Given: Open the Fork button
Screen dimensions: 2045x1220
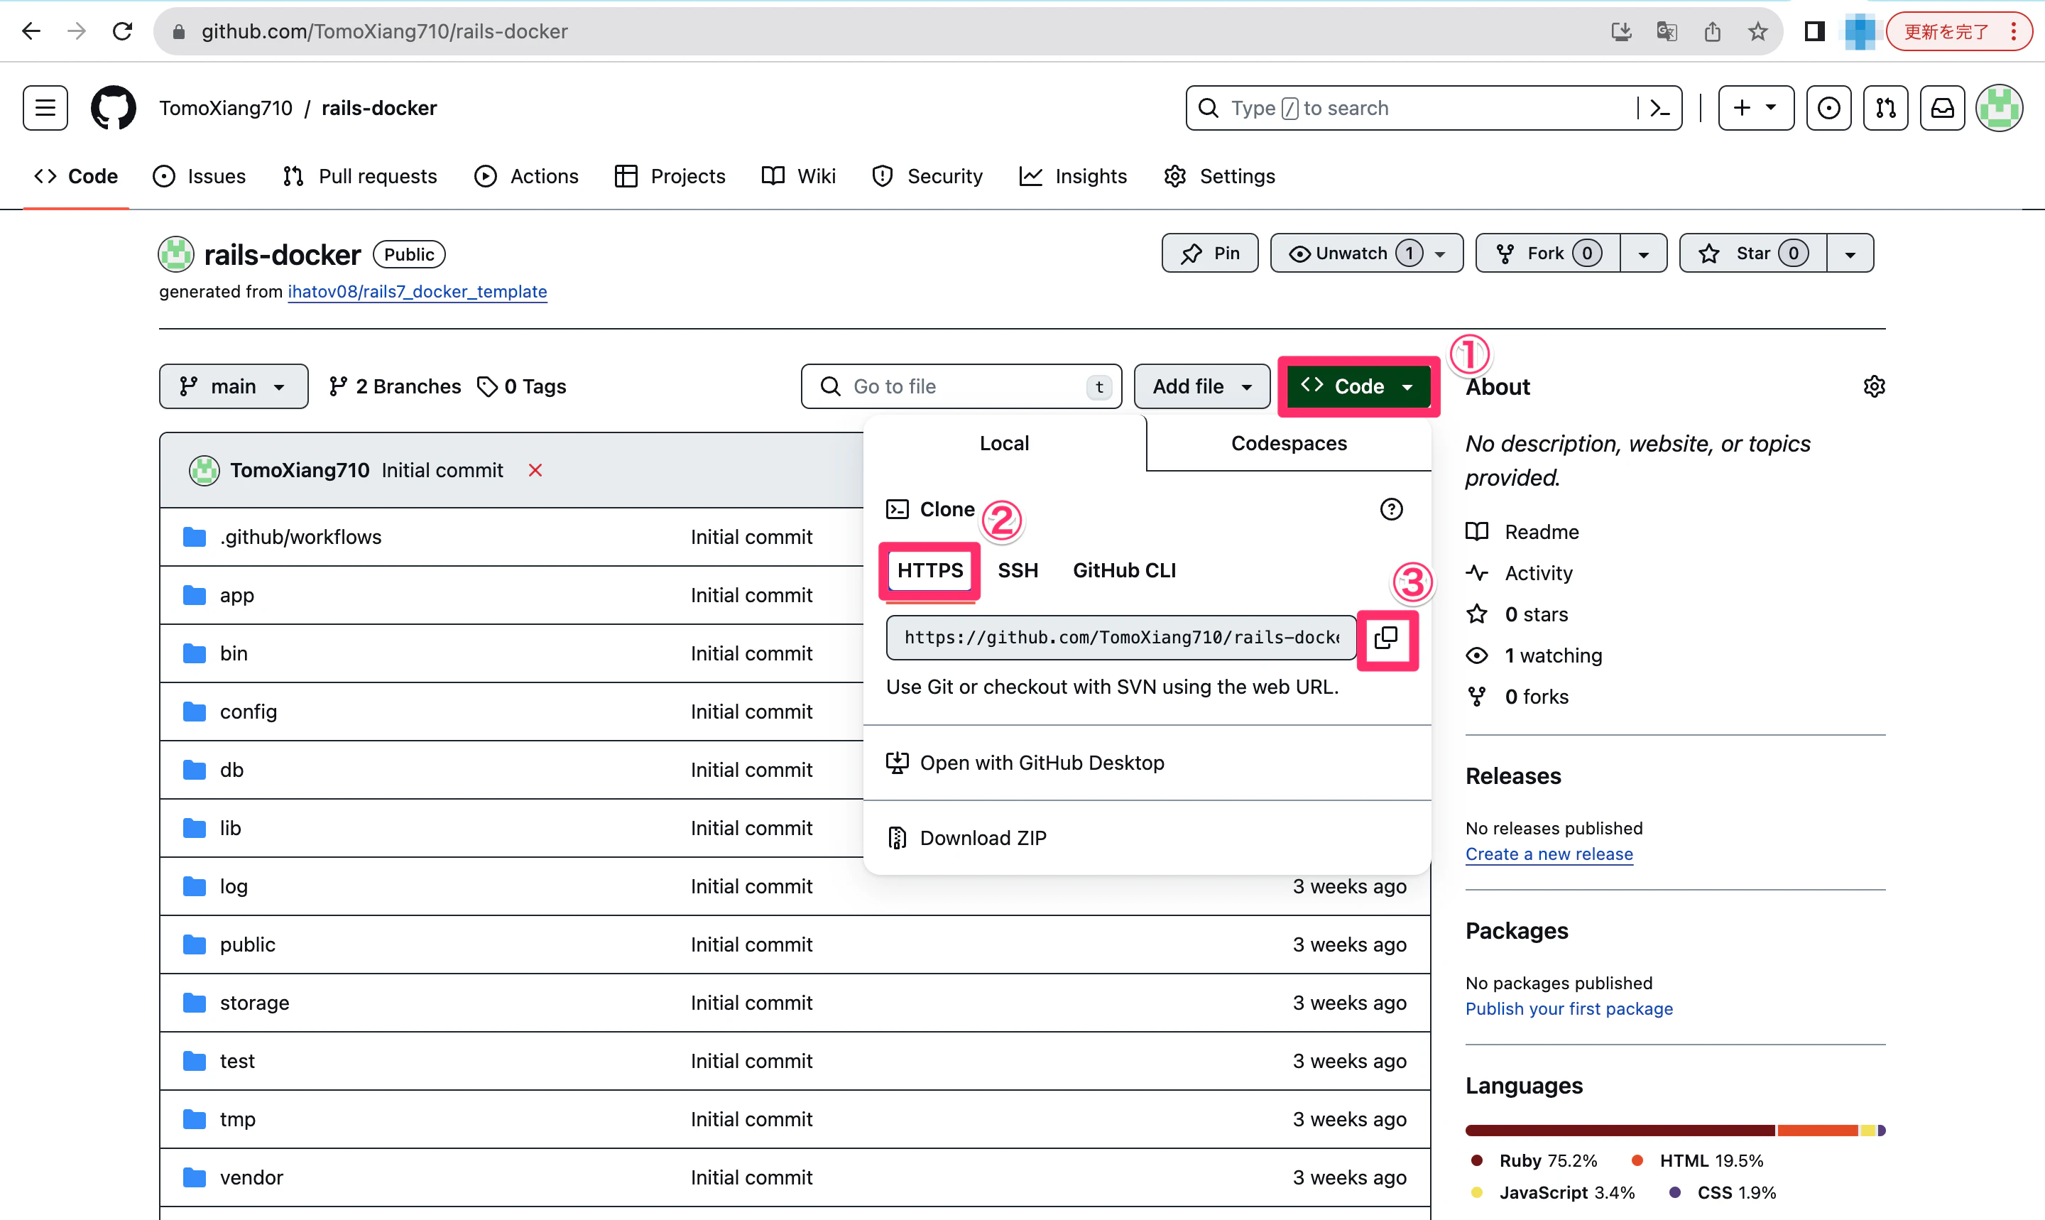Looking at the screenshot, I should click(1548, 254).
